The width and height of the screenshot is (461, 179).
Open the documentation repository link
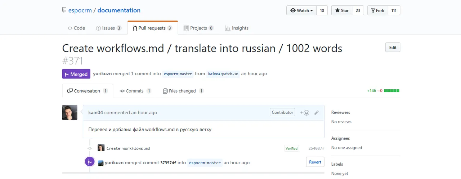click(x=119, y=10)
